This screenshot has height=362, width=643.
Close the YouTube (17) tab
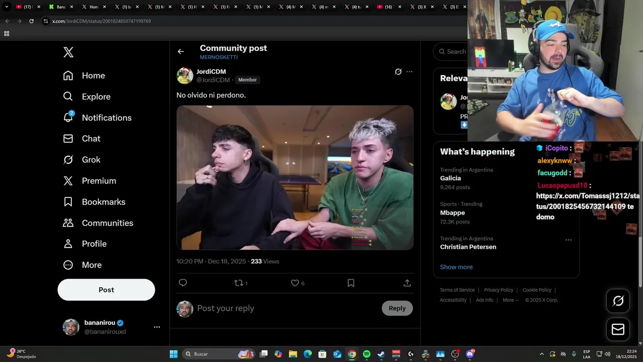[x=39, y=7]
